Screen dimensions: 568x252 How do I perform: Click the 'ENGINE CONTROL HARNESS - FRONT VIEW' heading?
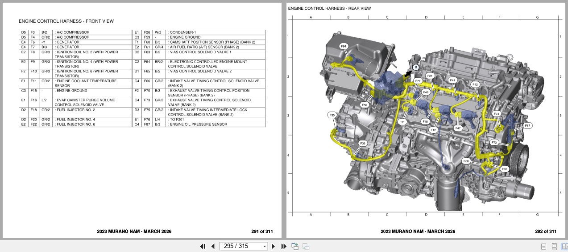66,21
